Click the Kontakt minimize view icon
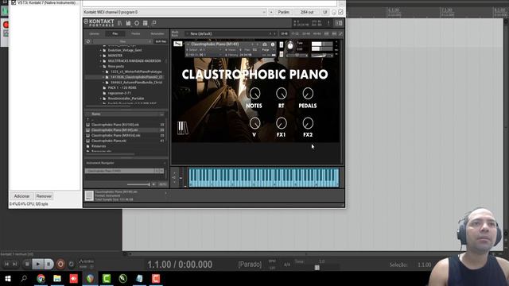This screenshot has width=509, height=286. tap(153, 23)
